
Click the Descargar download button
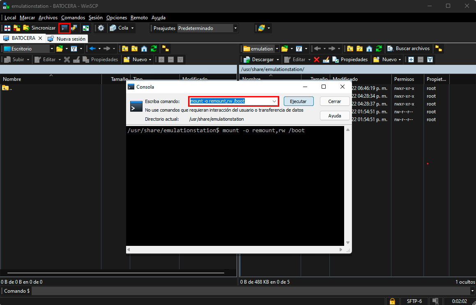click(x=258, y=60)
